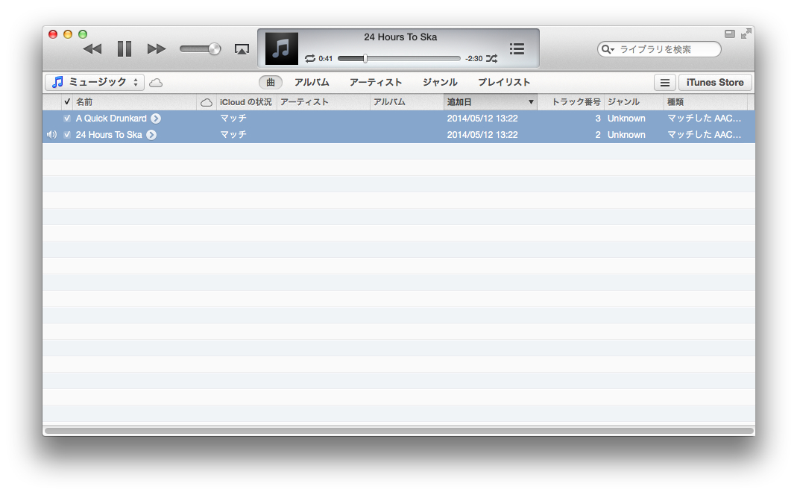Close the iTunes window red button
The height and width of the screenshot is (495, 797).
pyautogui.click(x=53, y=34)
